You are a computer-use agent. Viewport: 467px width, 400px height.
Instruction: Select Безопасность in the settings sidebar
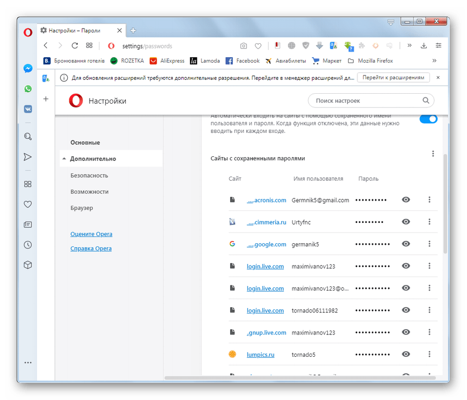click(x=89, y=176)
